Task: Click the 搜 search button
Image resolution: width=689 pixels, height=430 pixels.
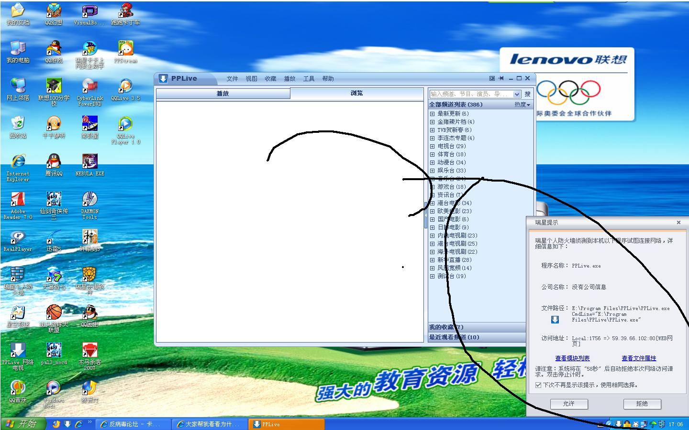Action: (527, 94)
